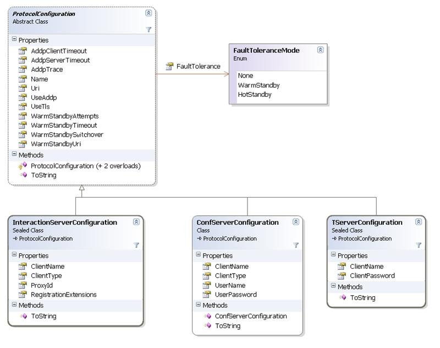The height and width of the screenshot is (348, 440).
Task: Click the WarmStandbySwitchover property icon
Action: point(23,134)
